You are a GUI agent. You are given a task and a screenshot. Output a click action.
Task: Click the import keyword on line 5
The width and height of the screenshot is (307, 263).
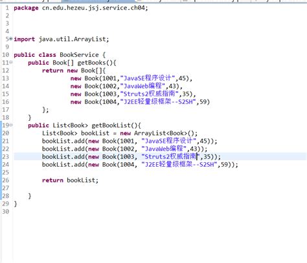25,39
